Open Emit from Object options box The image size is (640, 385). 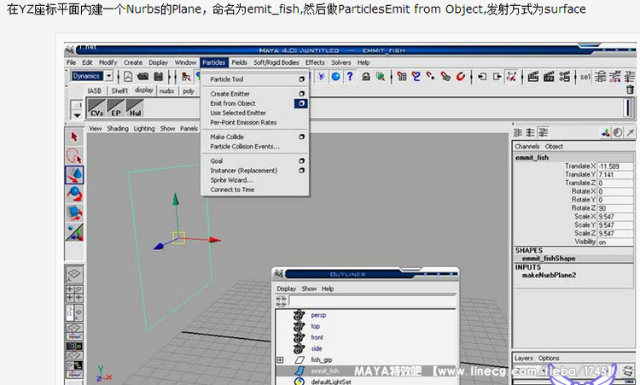301,103
